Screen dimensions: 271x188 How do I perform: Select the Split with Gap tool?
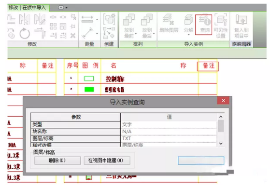click(63, 17)
